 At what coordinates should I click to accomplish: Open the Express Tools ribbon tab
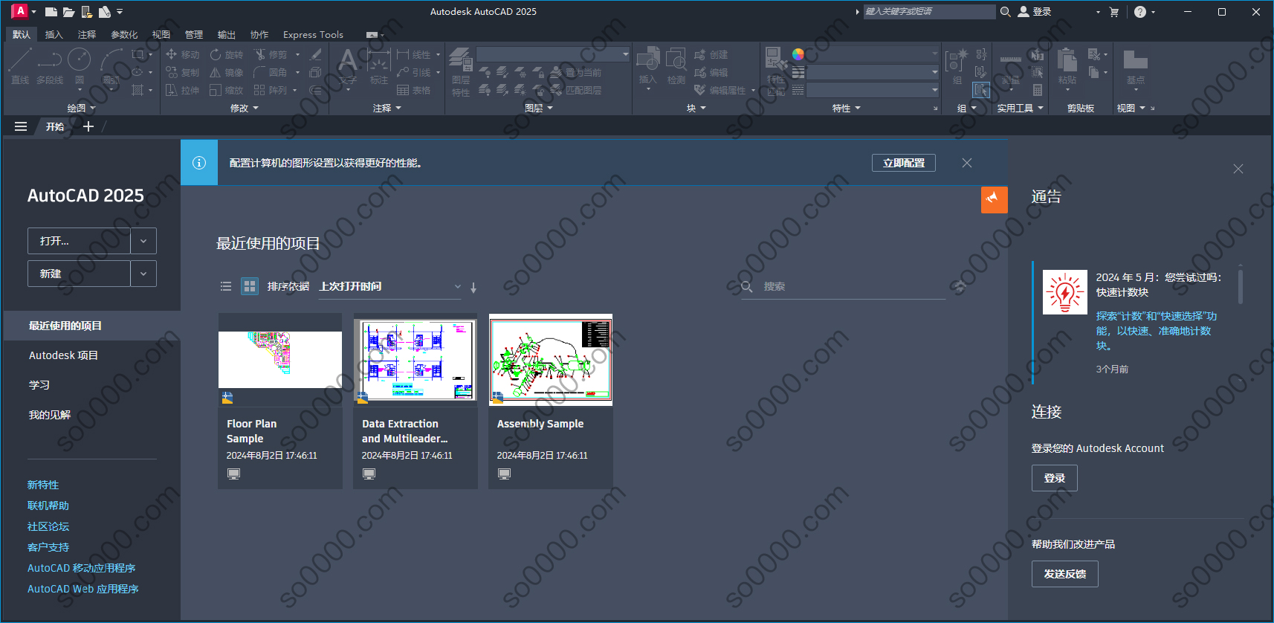pos(313,34)
